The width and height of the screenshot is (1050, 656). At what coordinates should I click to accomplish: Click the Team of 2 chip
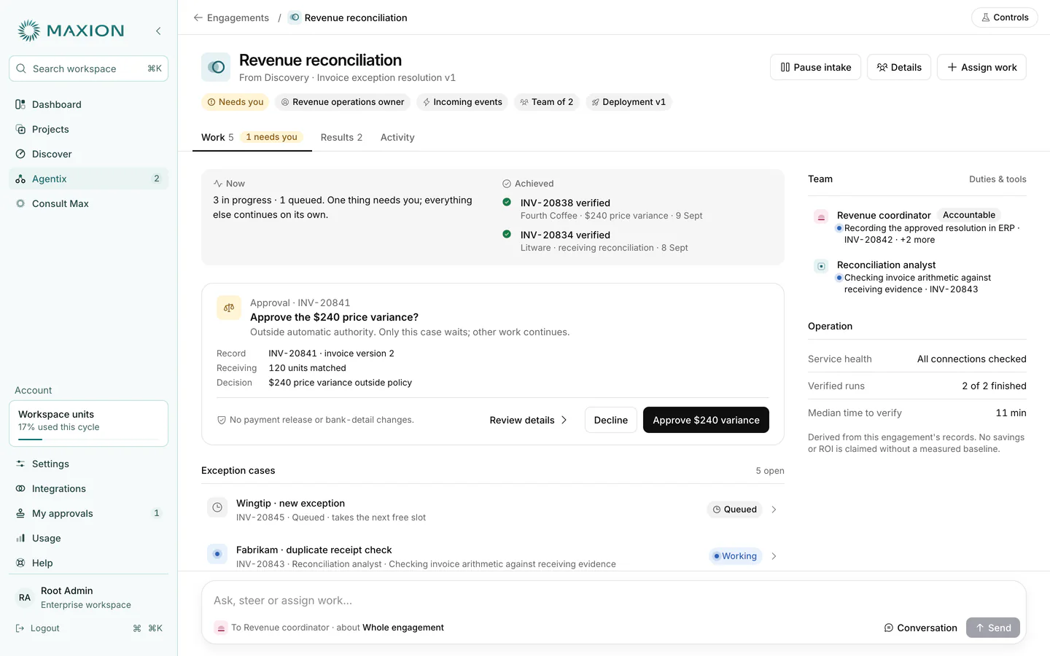pos(547,102)
